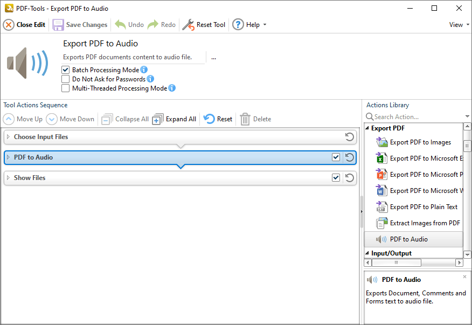Click the search magnifier icon in Actions Library
The image size is (472, 325).
[370, 116]
